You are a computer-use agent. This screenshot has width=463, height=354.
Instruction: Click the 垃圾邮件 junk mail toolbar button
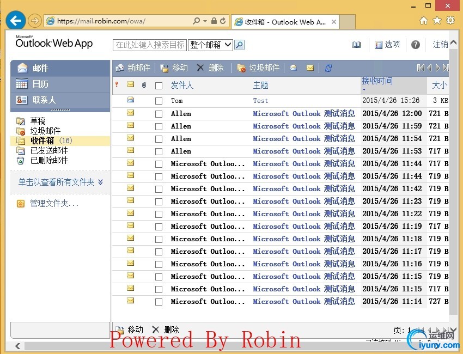click(x=259, y=68)
